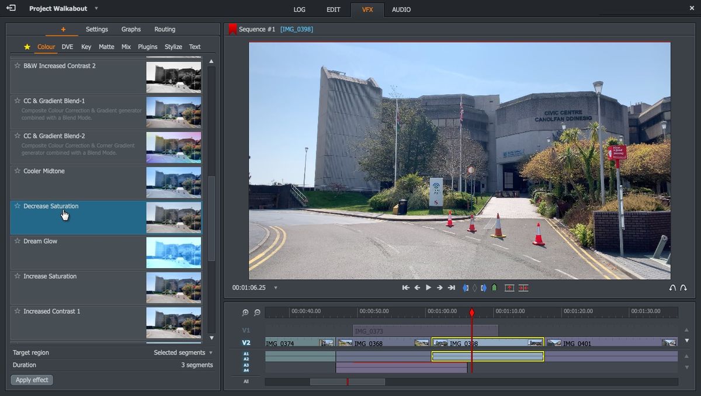Select the Dream Glow effect thumbnail
The image size is (701, 396).
pos(173,252)
